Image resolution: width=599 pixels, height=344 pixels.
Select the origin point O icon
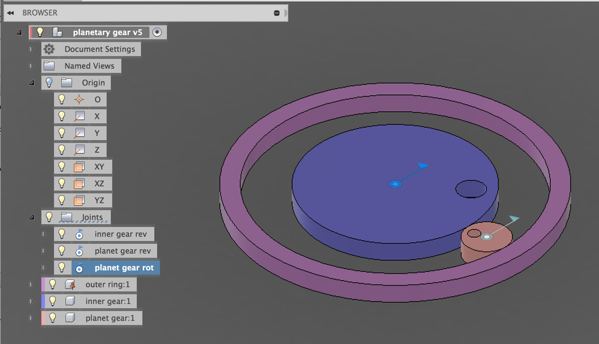tap(79, 99)
